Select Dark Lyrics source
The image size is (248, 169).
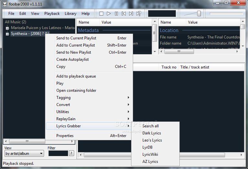point(155,133)
